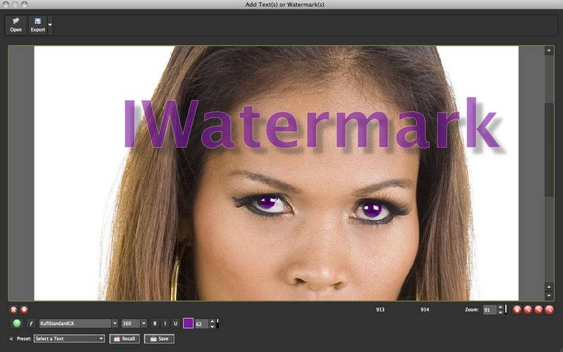Decrease the 62 value with the down arrow
Viewport: 563px width, 352px height.
[213, 326]
